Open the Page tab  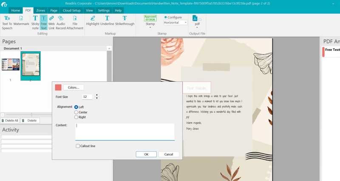pos(54,10)
